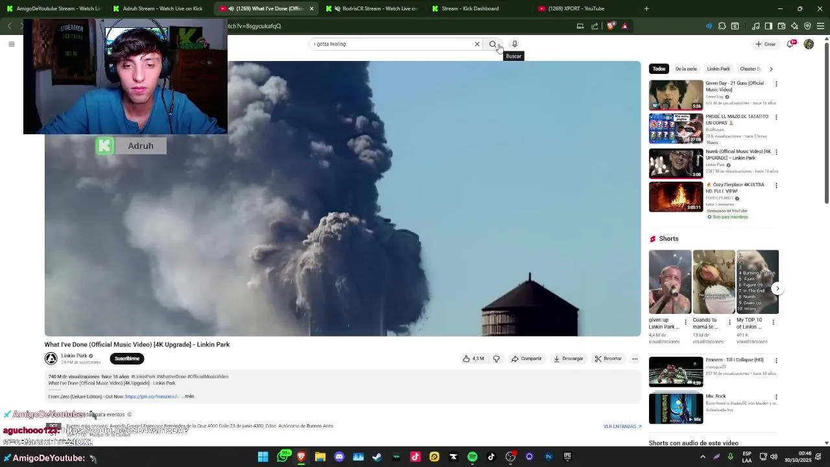Open Spotify from the taskbar

472,457
